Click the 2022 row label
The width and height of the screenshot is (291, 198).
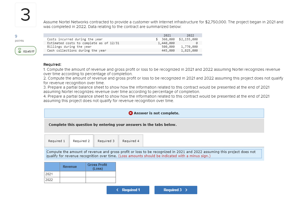pyautogui.click(x=48, y=180)
